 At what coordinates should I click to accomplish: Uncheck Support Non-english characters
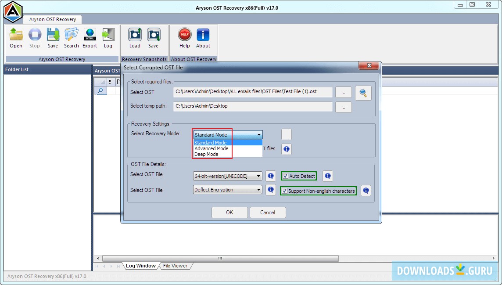(284, 191)
